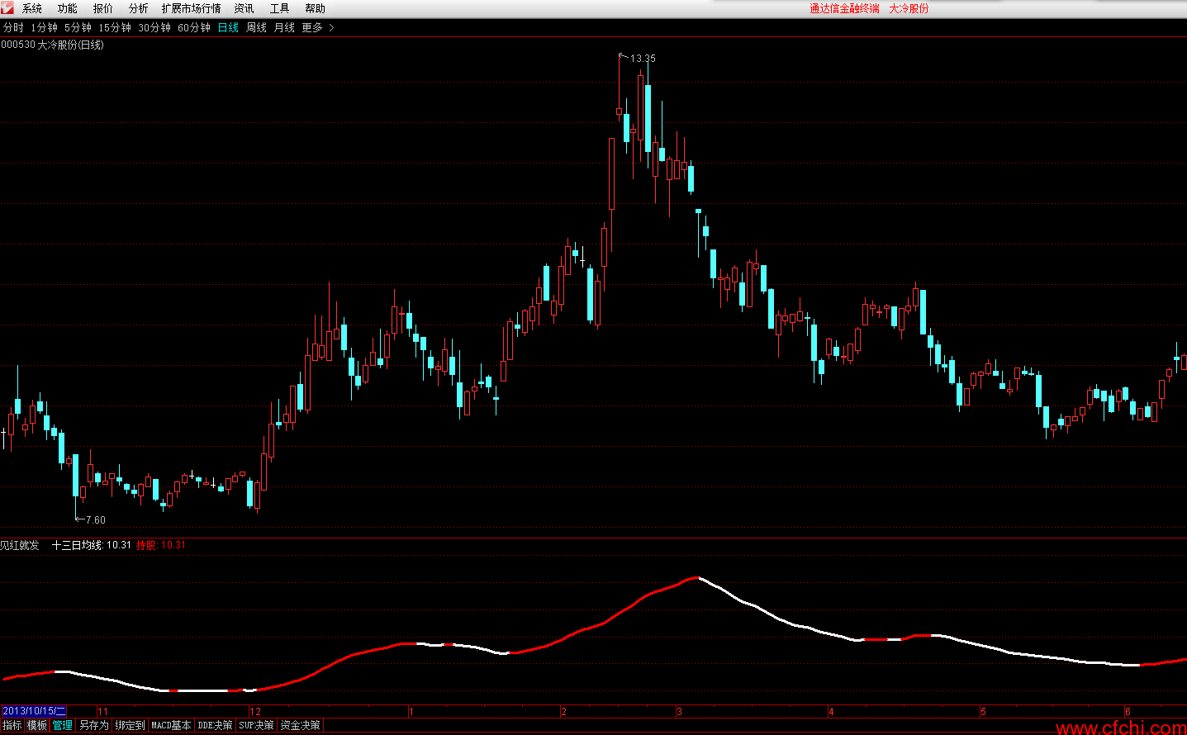1187x735 pixels.
Task: Switch to the 5分钟 period tab
Action: click(x=78, y=28)
